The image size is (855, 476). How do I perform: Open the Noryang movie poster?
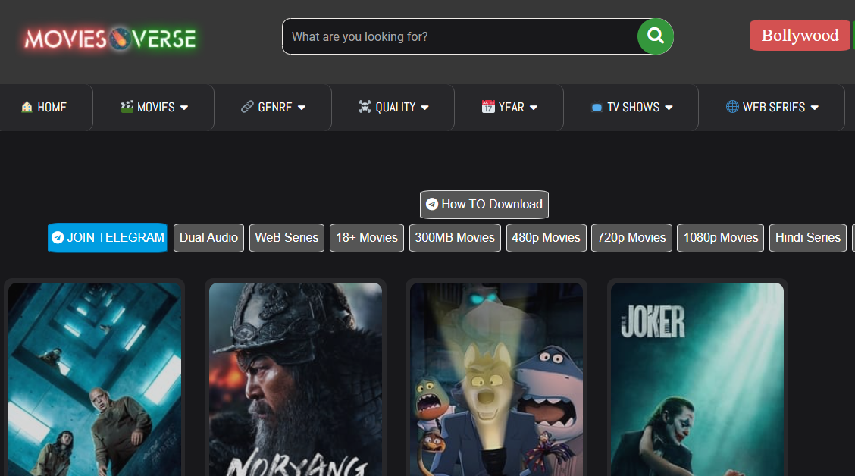[x=296, y=379]
